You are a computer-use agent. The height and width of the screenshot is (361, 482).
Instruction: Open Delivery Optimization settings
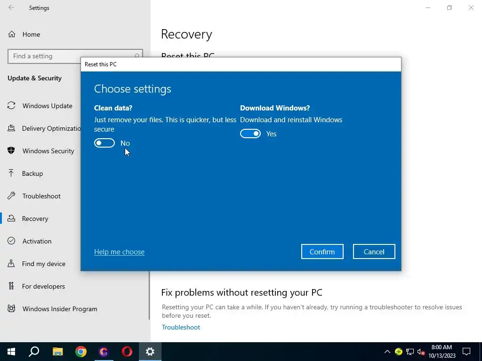point(51,128)
